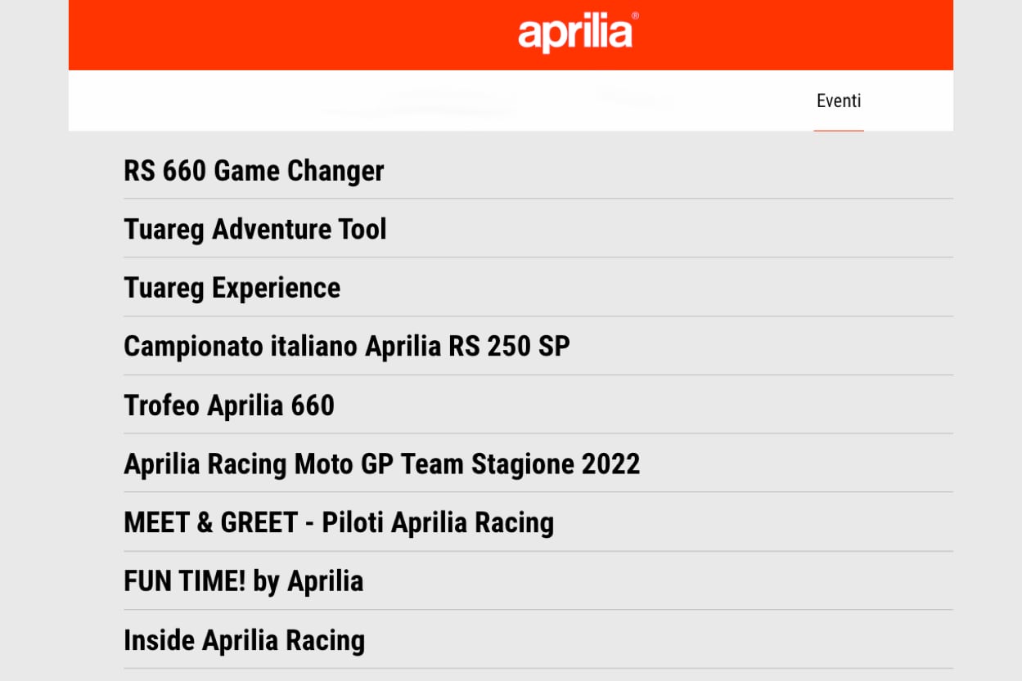Image resolution: width=1022 pixels, height=681 pixels.
Task: Expand Aprilia Racing Moto GP Team Stagione 2022
Action: tap(381, 464)
